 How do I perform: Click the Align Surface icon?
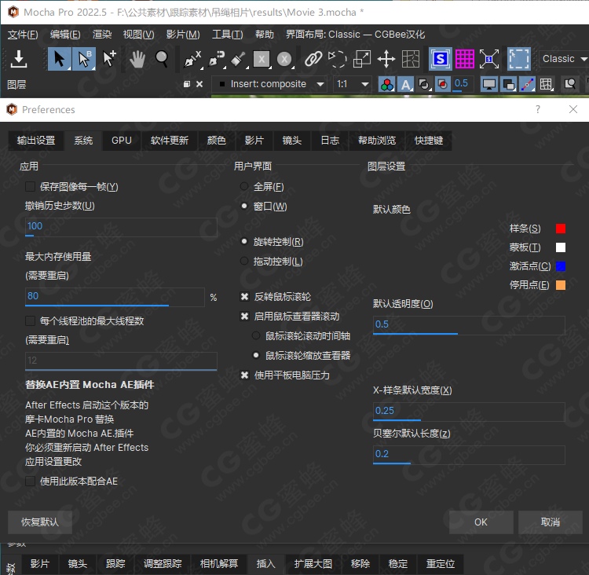tap(489, 59)
